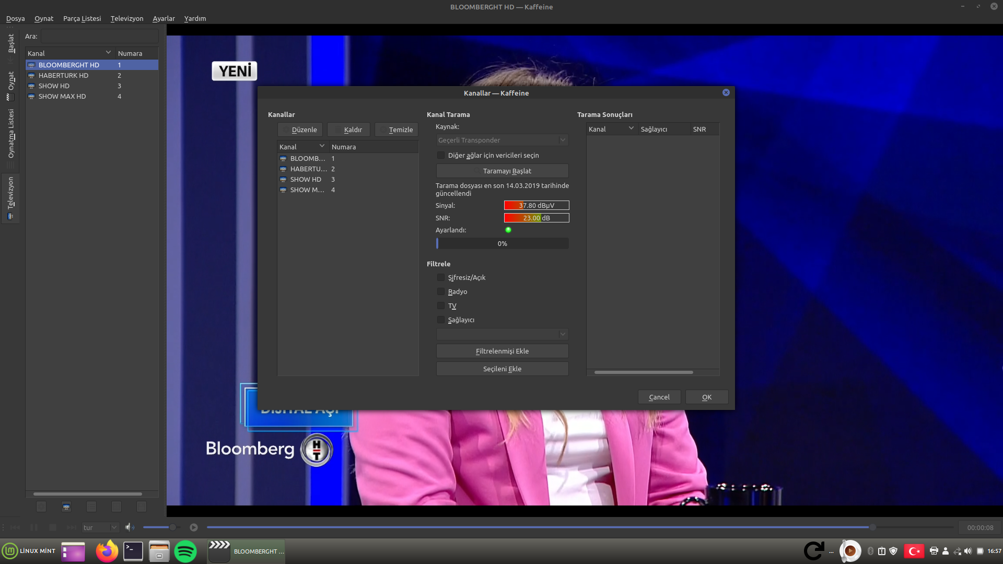The height and width of the screenshot is (564, 1003).
Task: Click the TV screen icon below the channel list
Action: click(x=66, y=507)
